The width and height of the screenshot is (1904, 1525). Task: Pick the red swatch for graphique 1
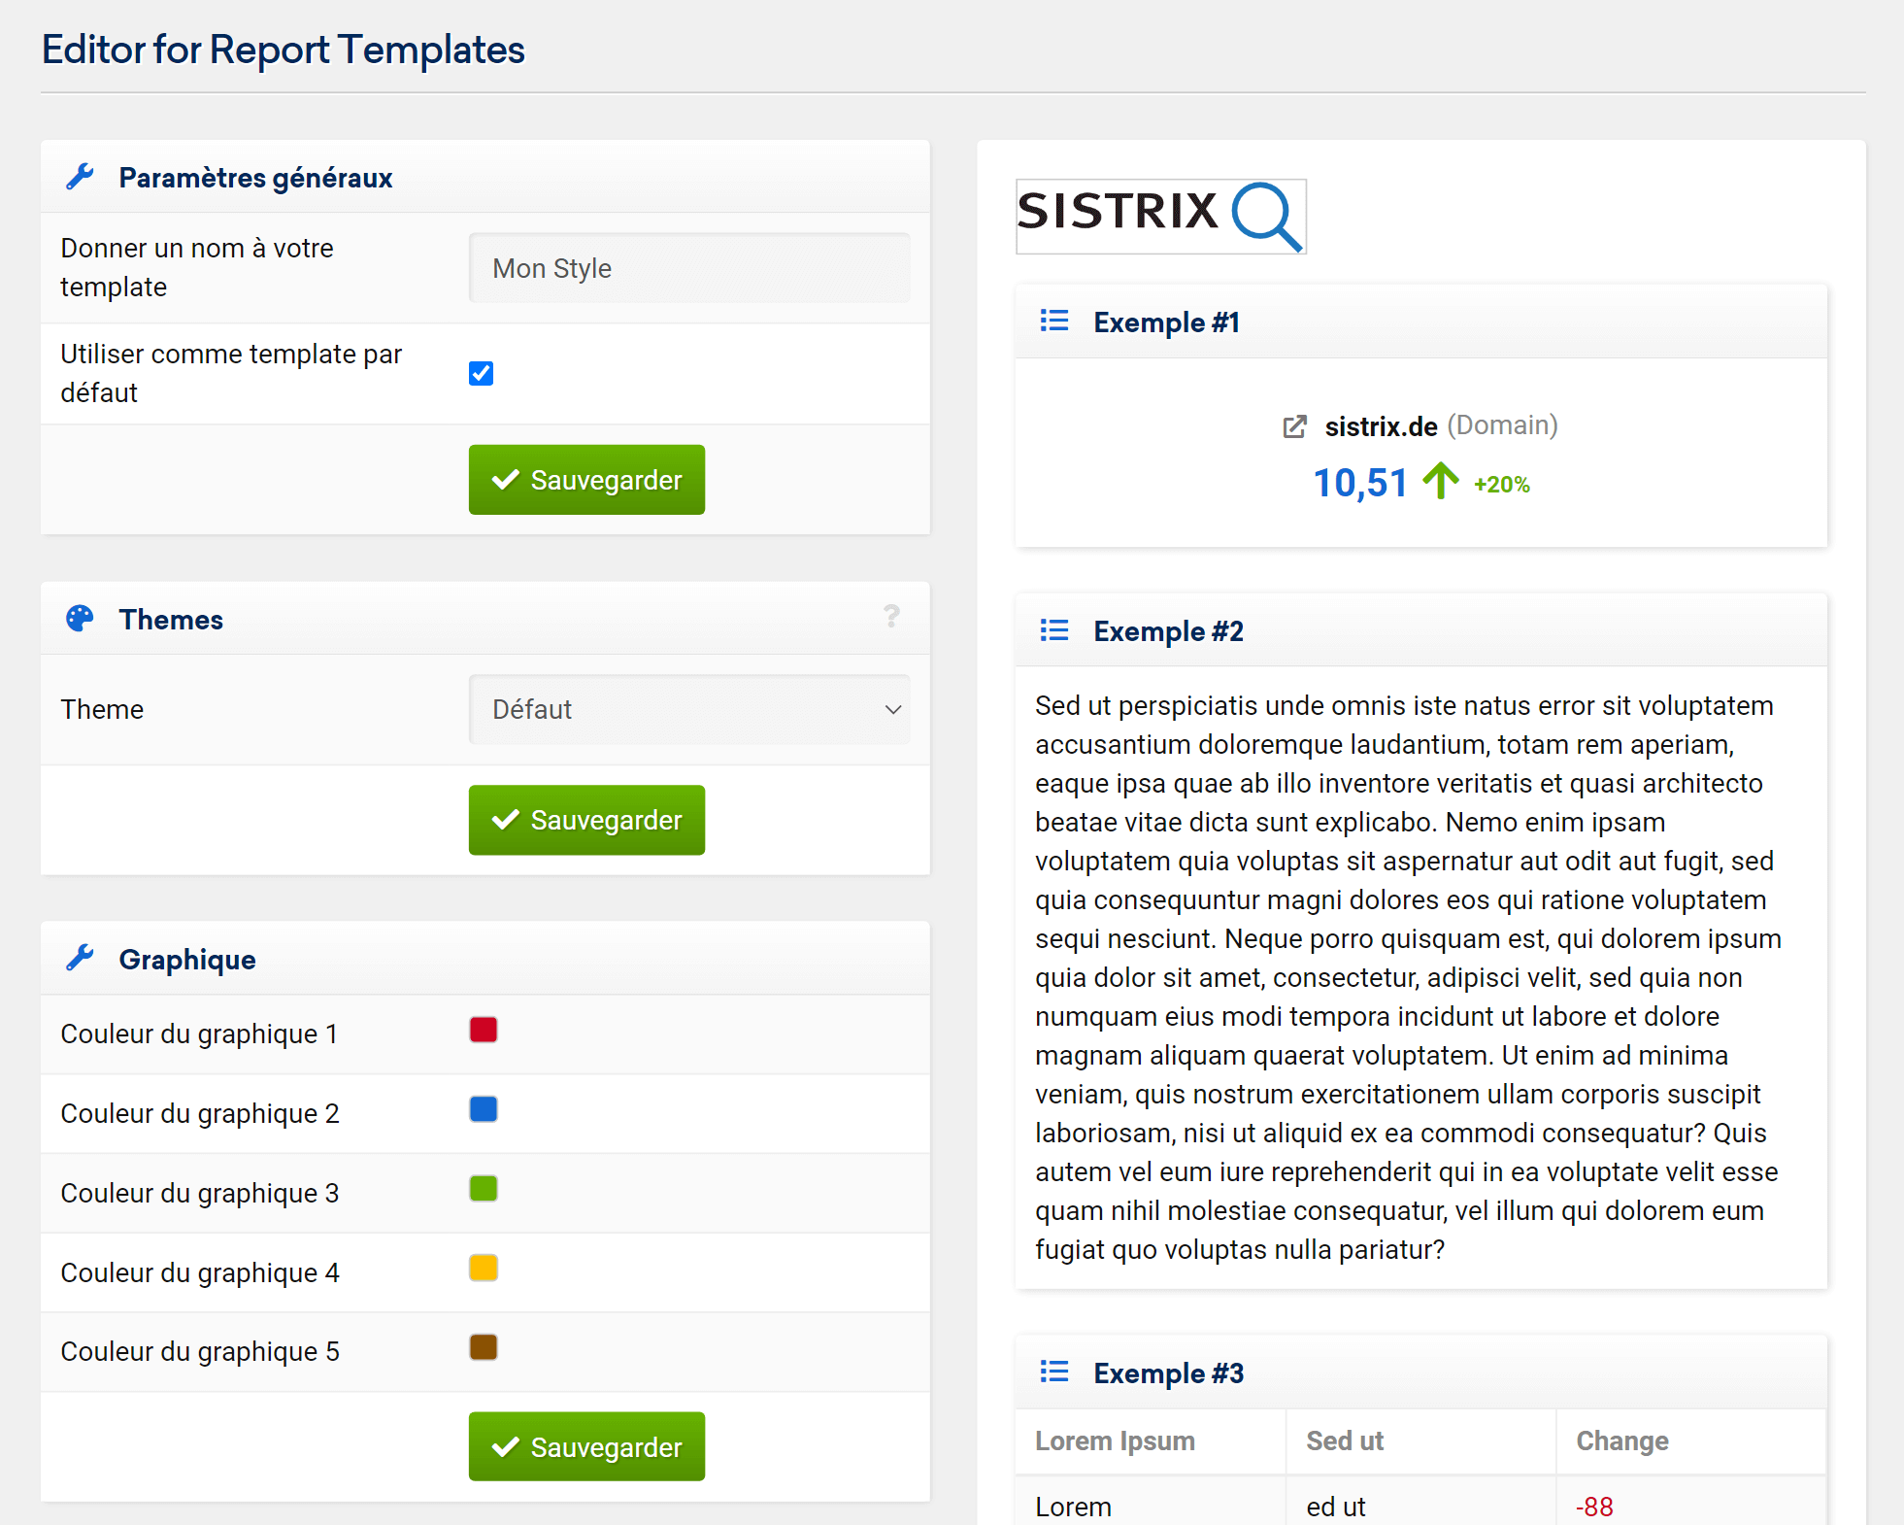tap(484, 1030)
